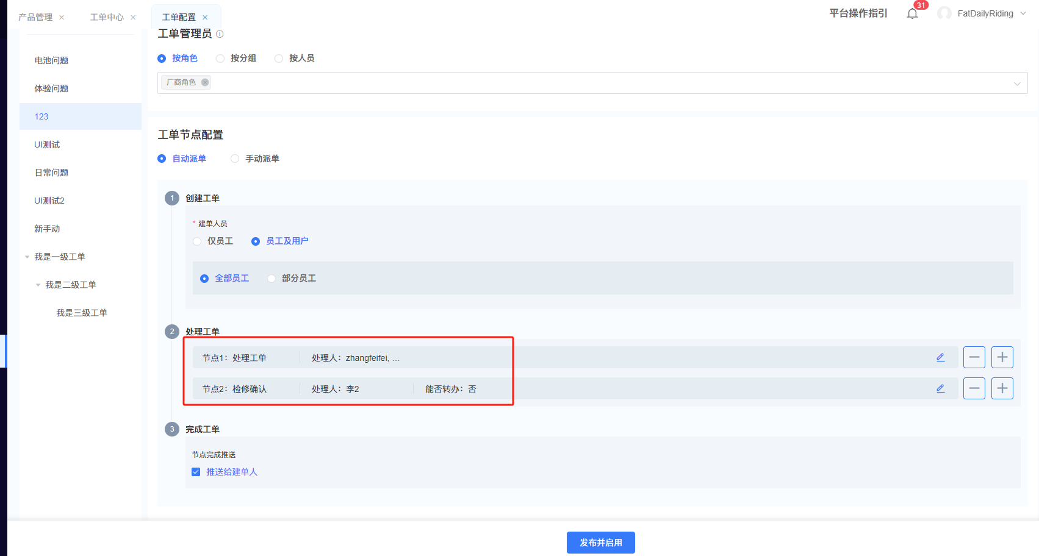Open the role selection dropdown arrow

coord(1016,84)
